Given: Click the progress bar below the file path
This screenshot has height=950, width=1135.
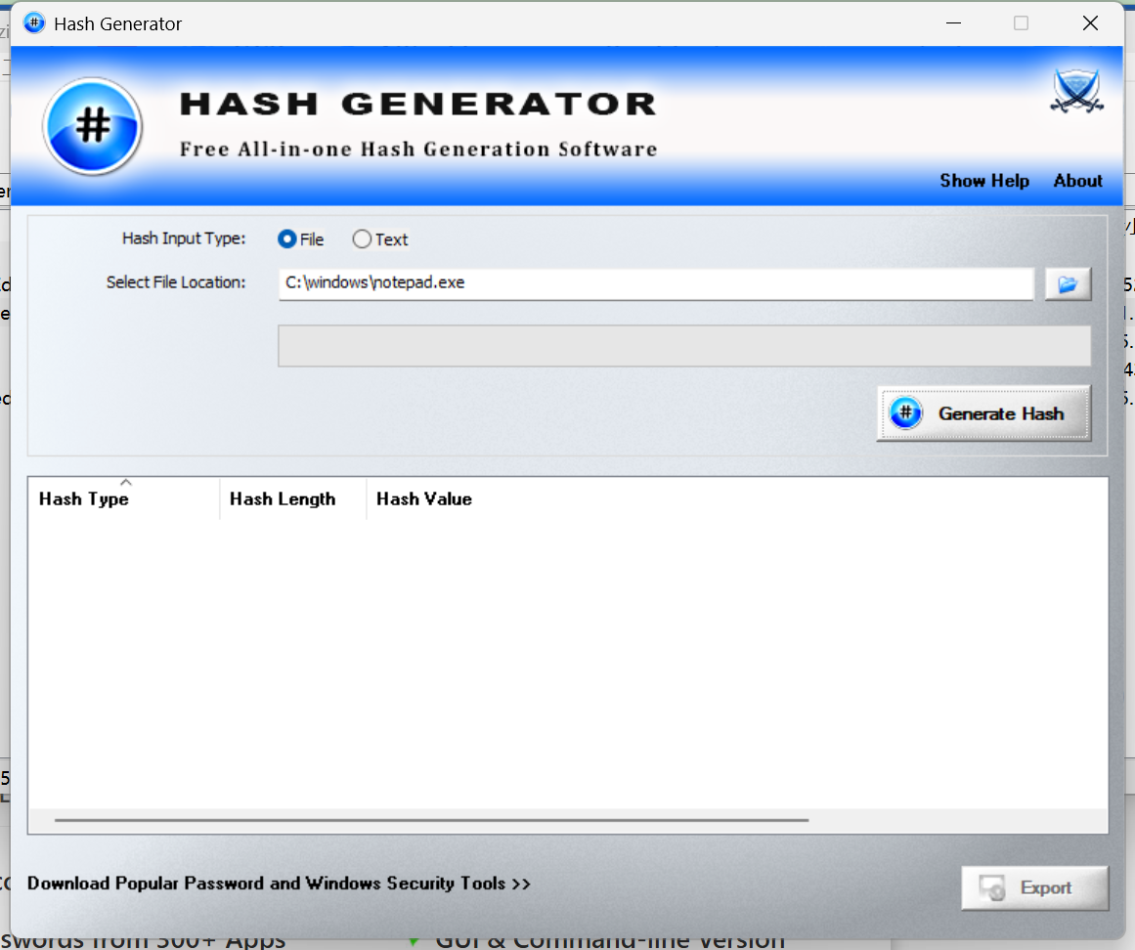Looking at the screenshot, I should [684, 345].
